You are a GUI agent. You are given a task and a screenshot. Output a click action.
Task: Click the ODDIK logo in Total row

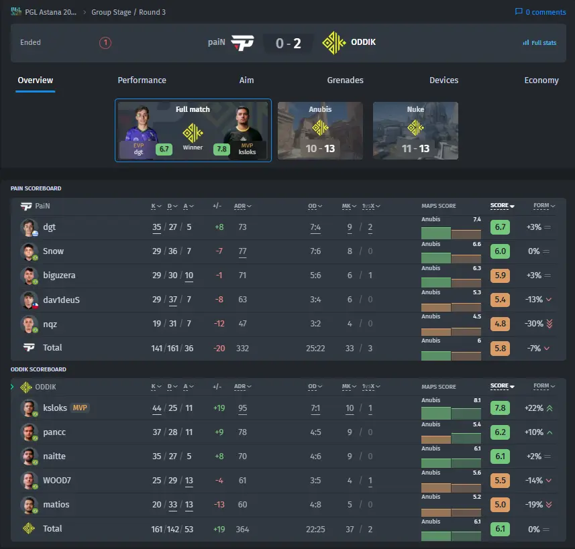pos(29,528)
